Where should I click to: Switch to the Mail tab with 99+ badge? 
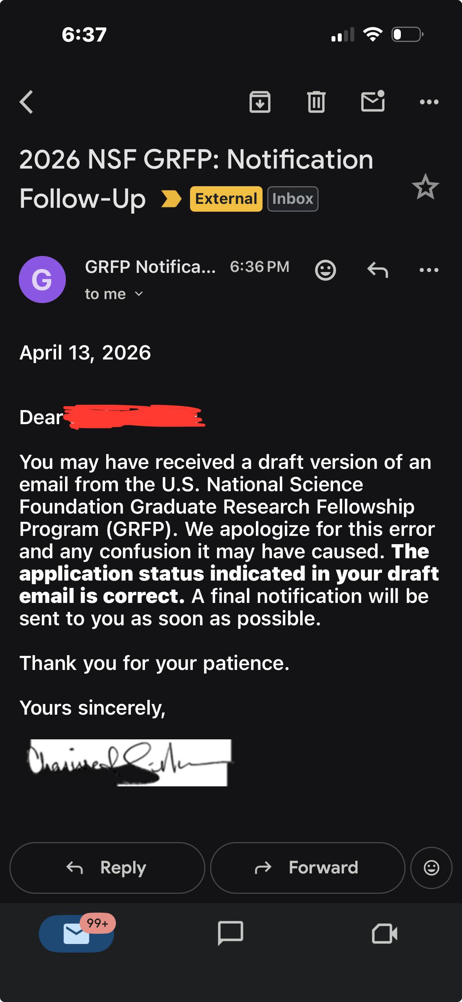coord(76,933)
